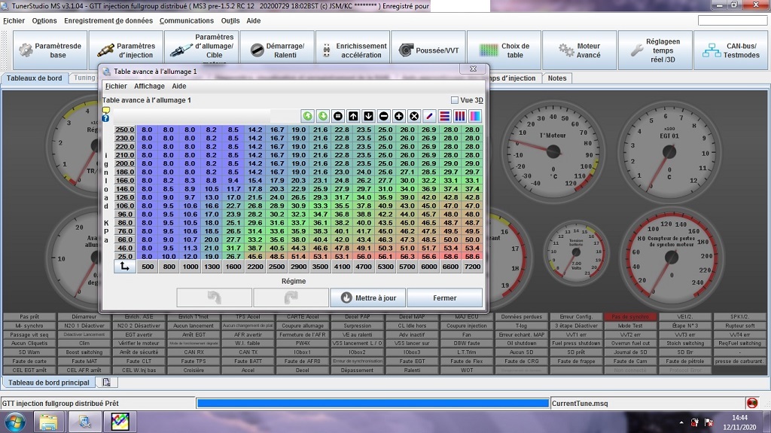Click the down arrow decrement icon
This screenshot has width=771, height=433.
[368, 116]
